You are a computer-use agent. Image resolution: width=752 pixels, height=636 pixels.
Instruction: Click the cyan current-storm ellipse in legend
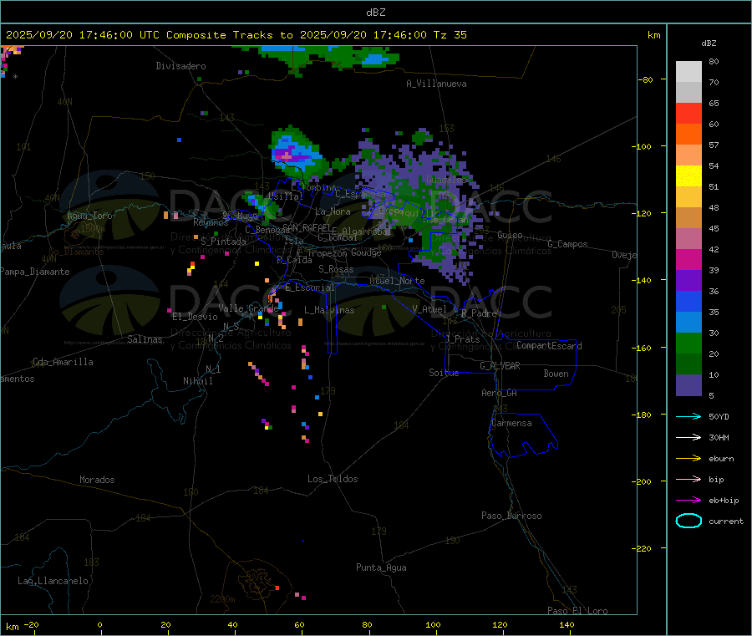coord(688,521)
